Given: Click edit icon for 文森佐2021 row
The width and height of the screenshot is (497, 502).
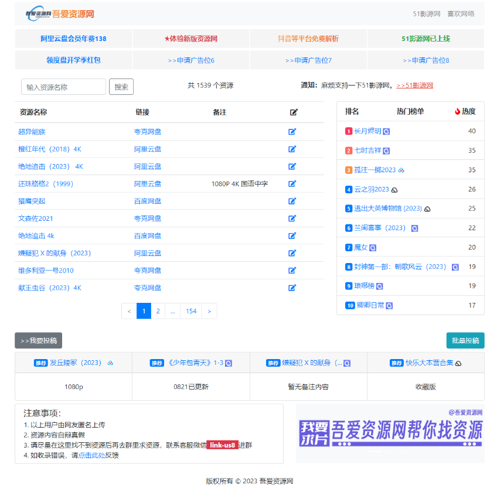Looking at the screenshot, I should click(292, 218).
